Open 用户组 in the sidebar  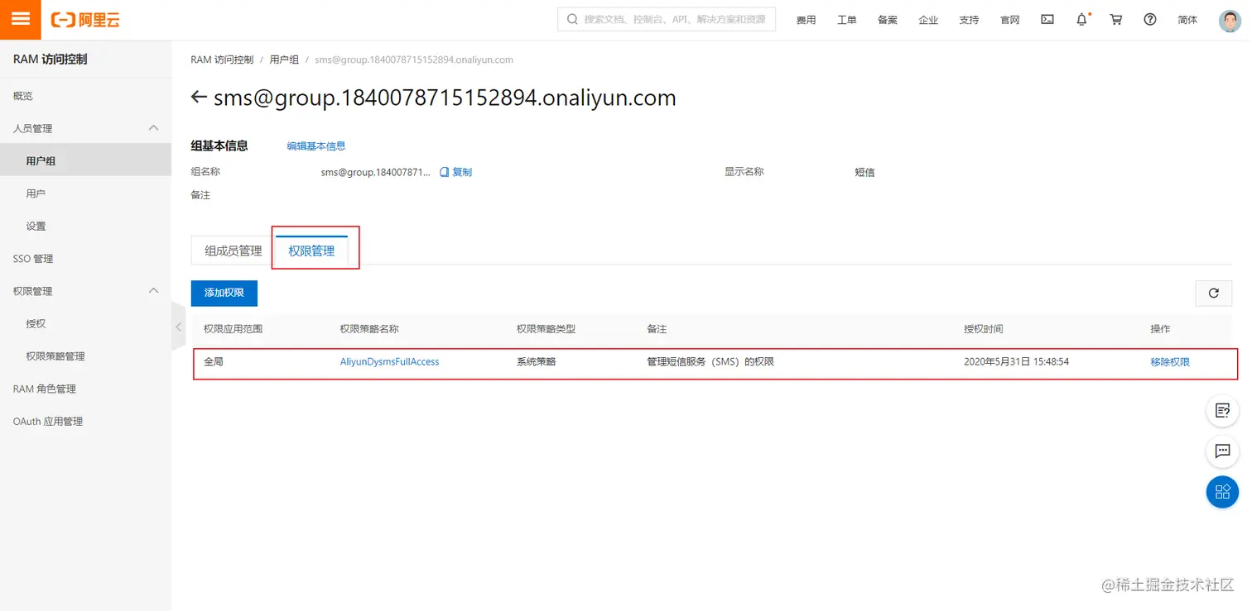click(85, 160)
